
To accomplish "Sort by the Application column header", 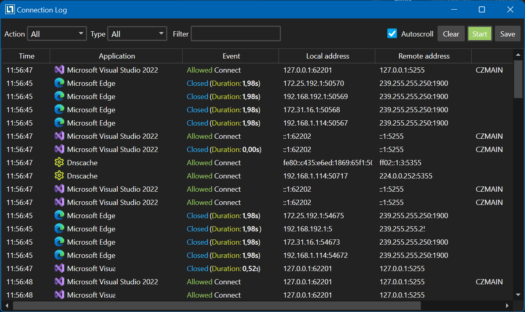I will pyautogui.click(x=116, y=56).
